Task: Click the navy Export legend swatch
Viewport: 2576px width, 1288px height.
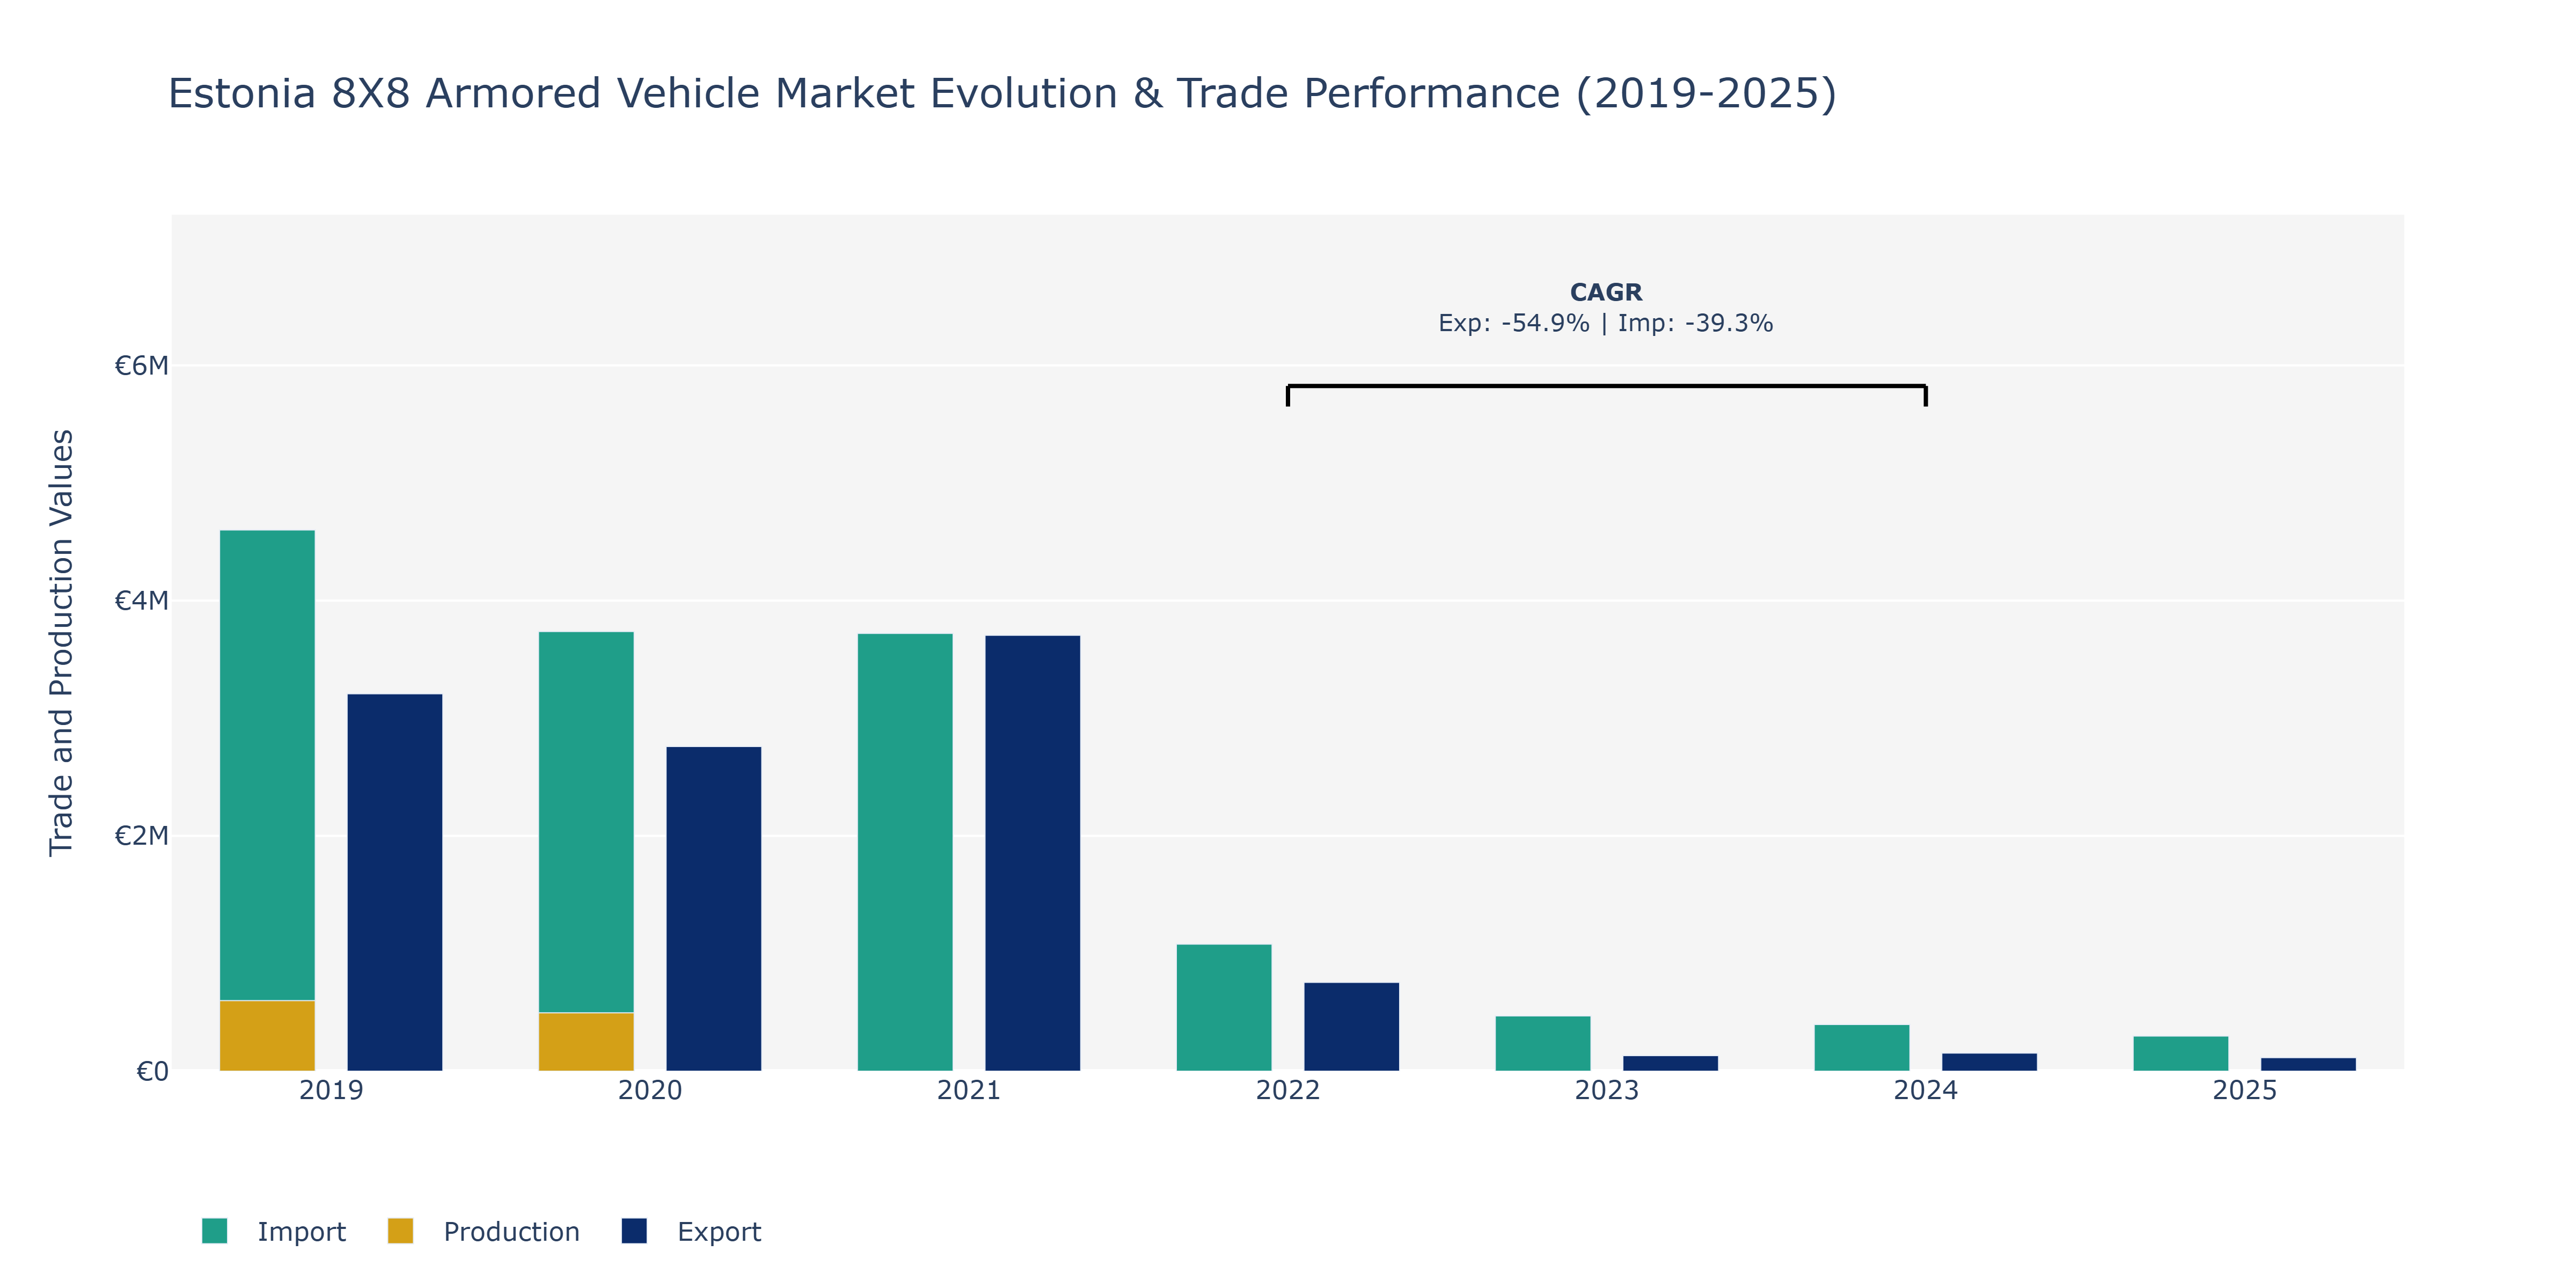Action: pos(634,1231)
